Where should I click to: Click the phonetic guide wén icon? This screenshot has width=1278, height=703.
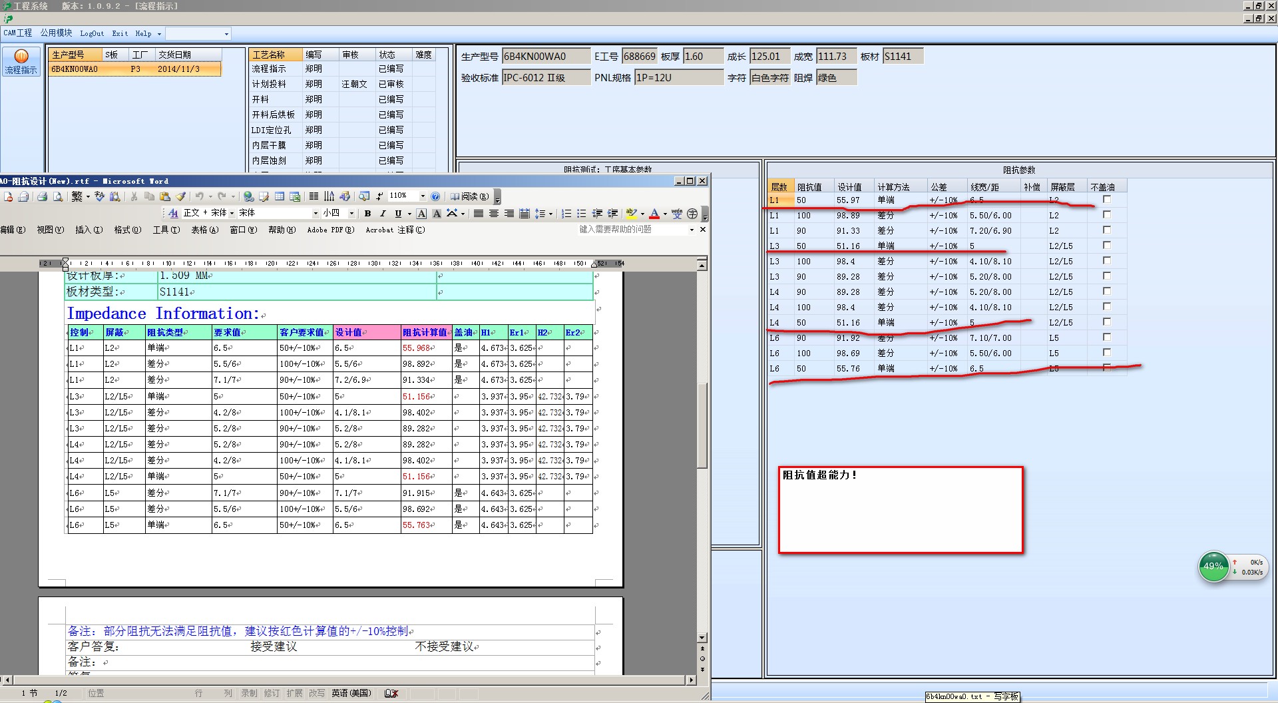tap(677, 213)
